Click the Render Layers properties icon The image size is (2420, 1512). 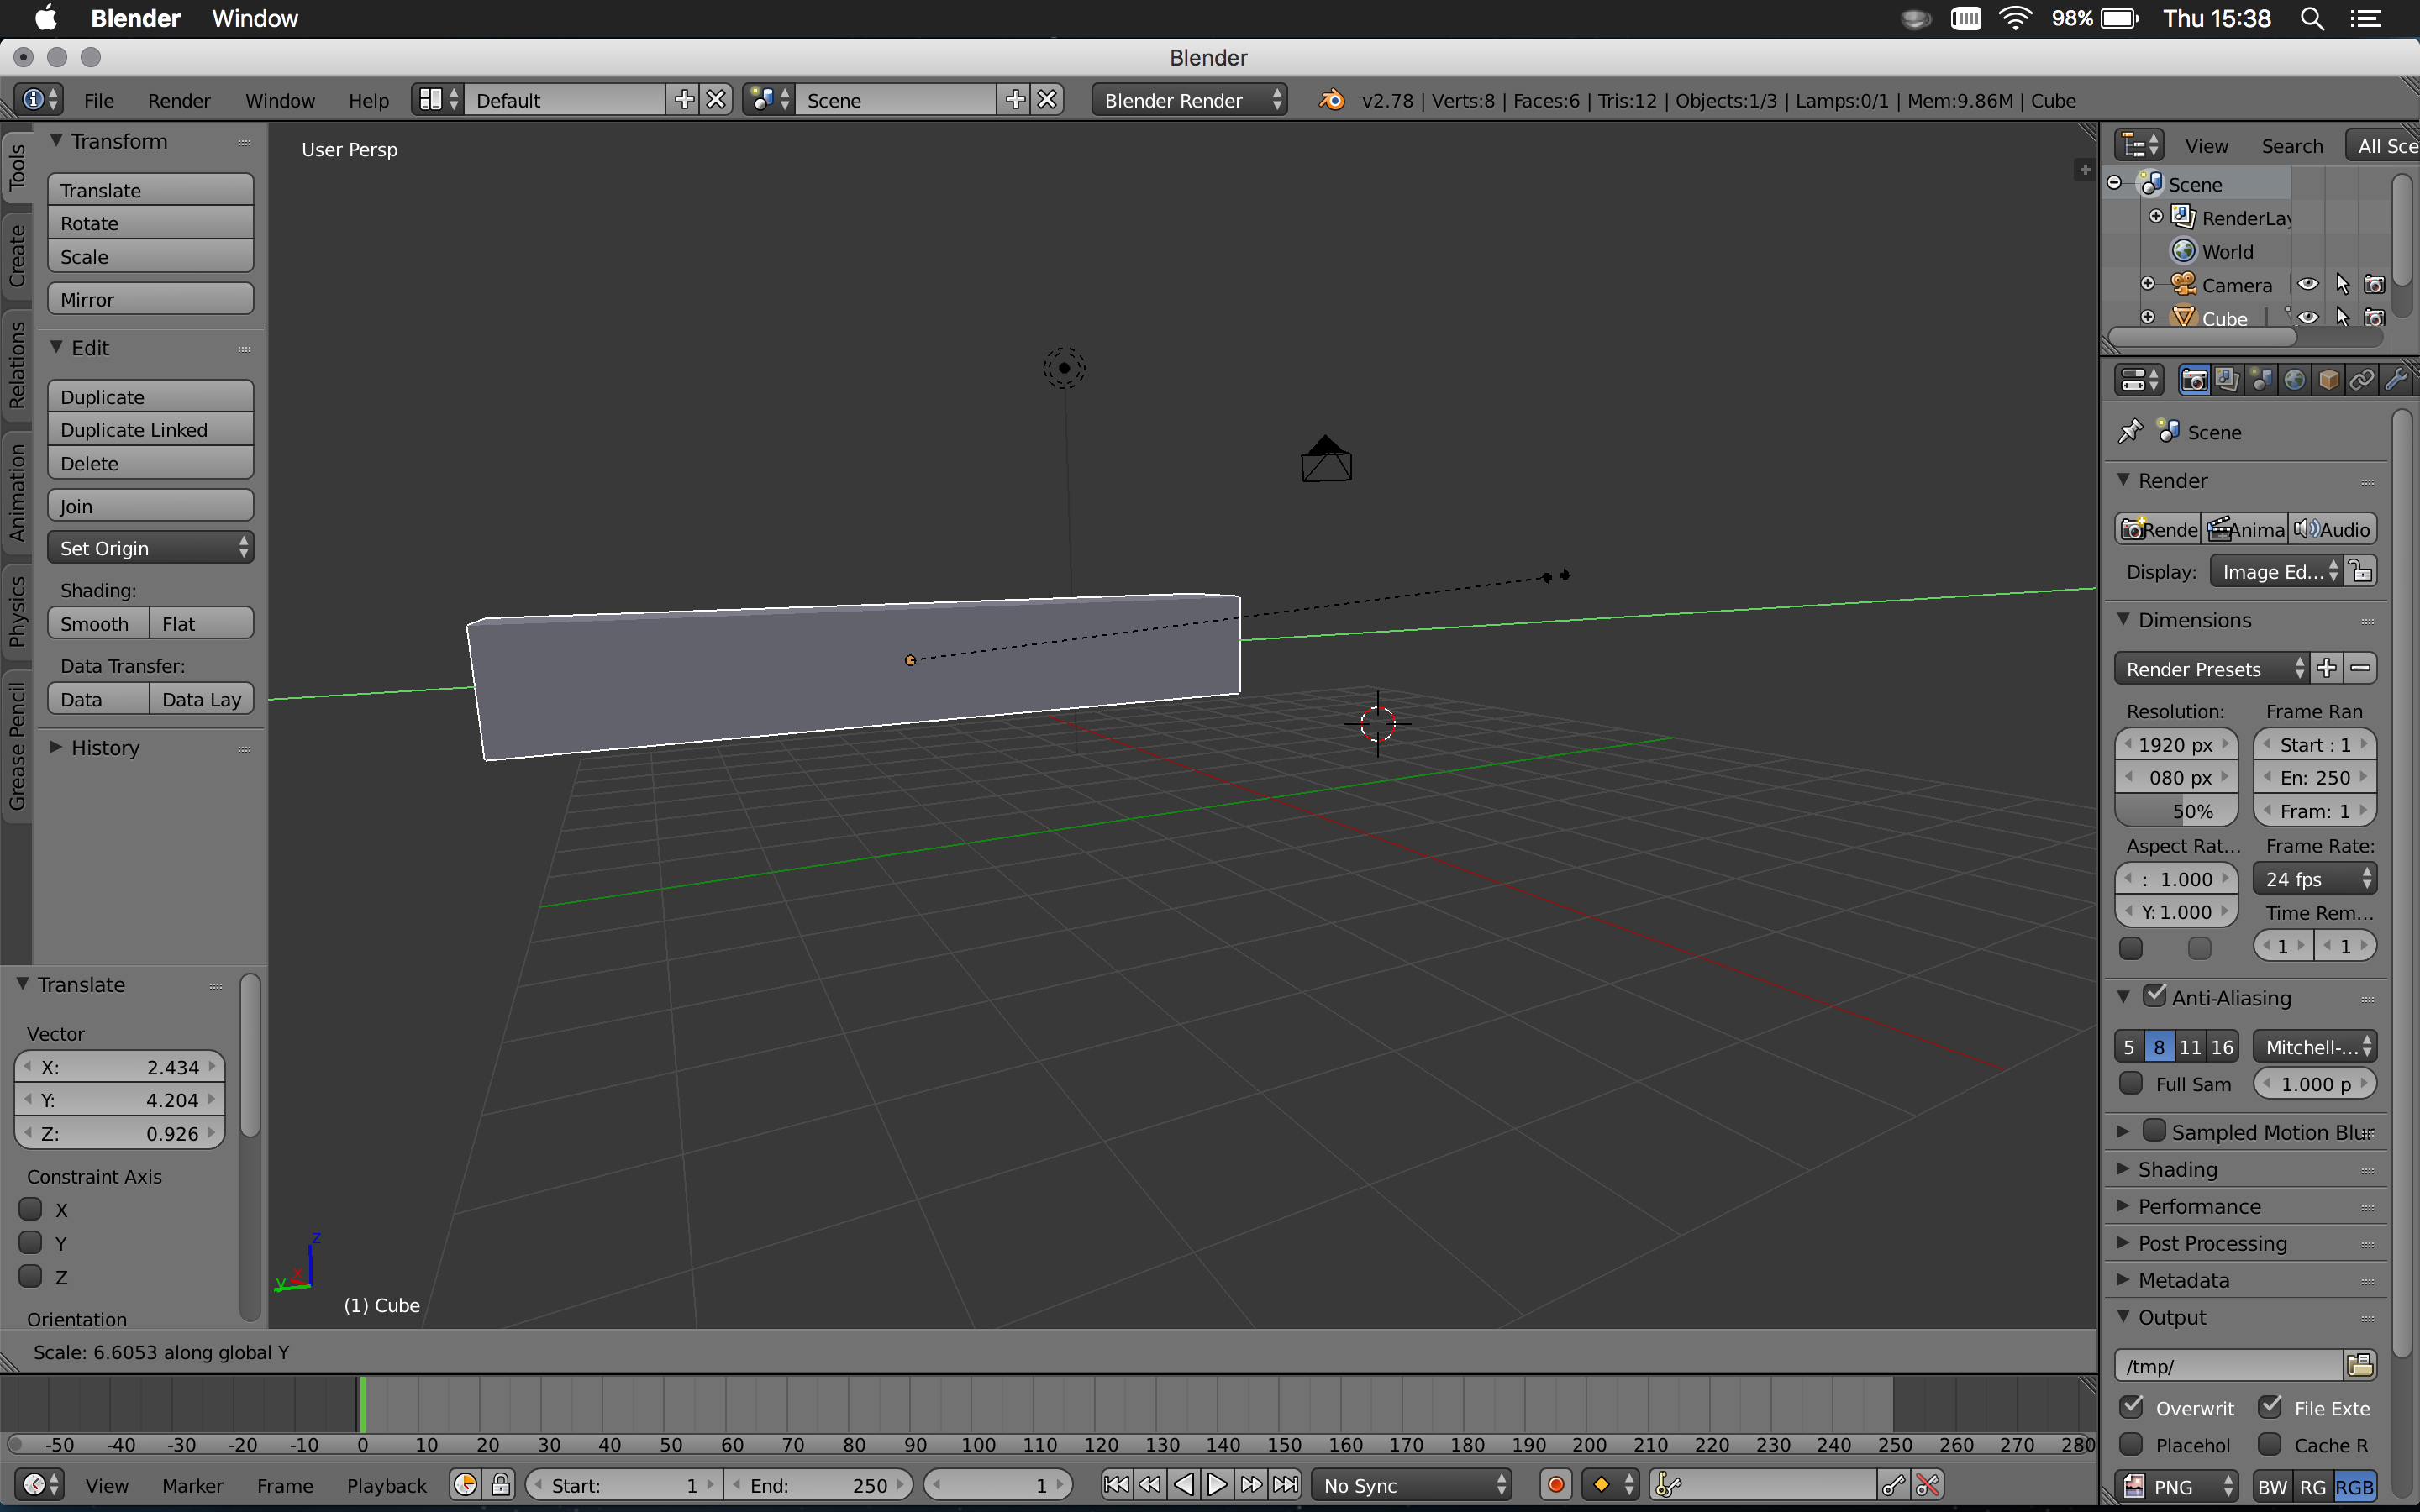(2227, 380)
